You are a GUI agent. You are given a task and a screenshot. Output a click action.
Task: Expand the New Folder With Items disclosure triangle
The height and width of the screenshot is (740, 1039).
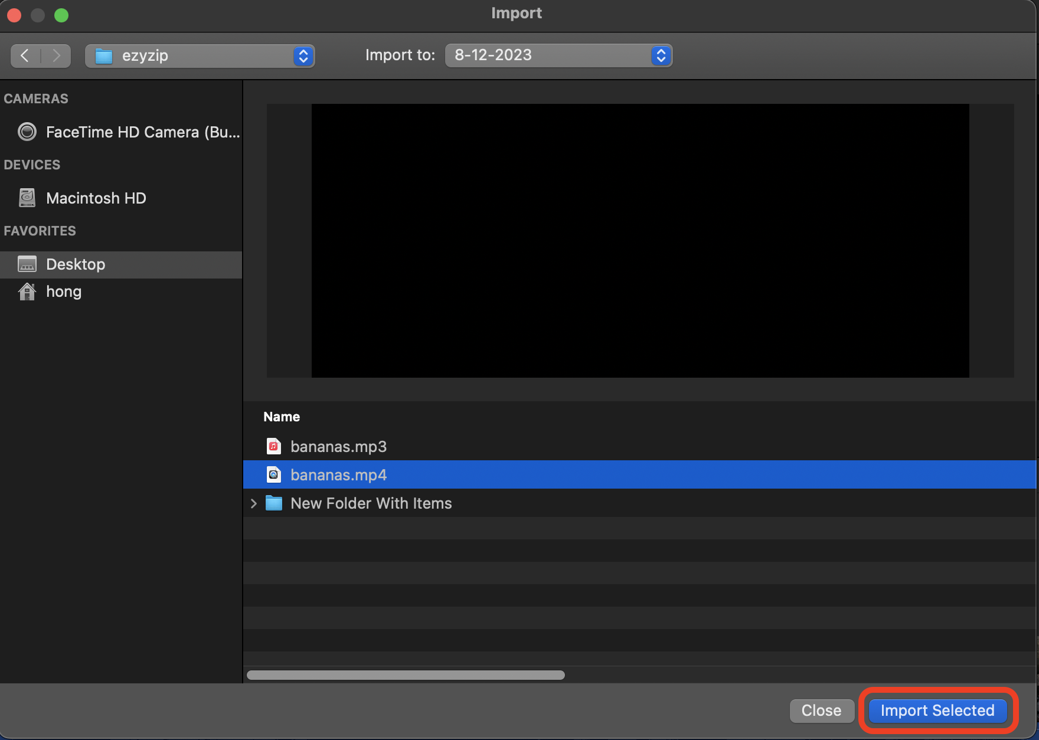pyautogui.click(x=254, y=503)
